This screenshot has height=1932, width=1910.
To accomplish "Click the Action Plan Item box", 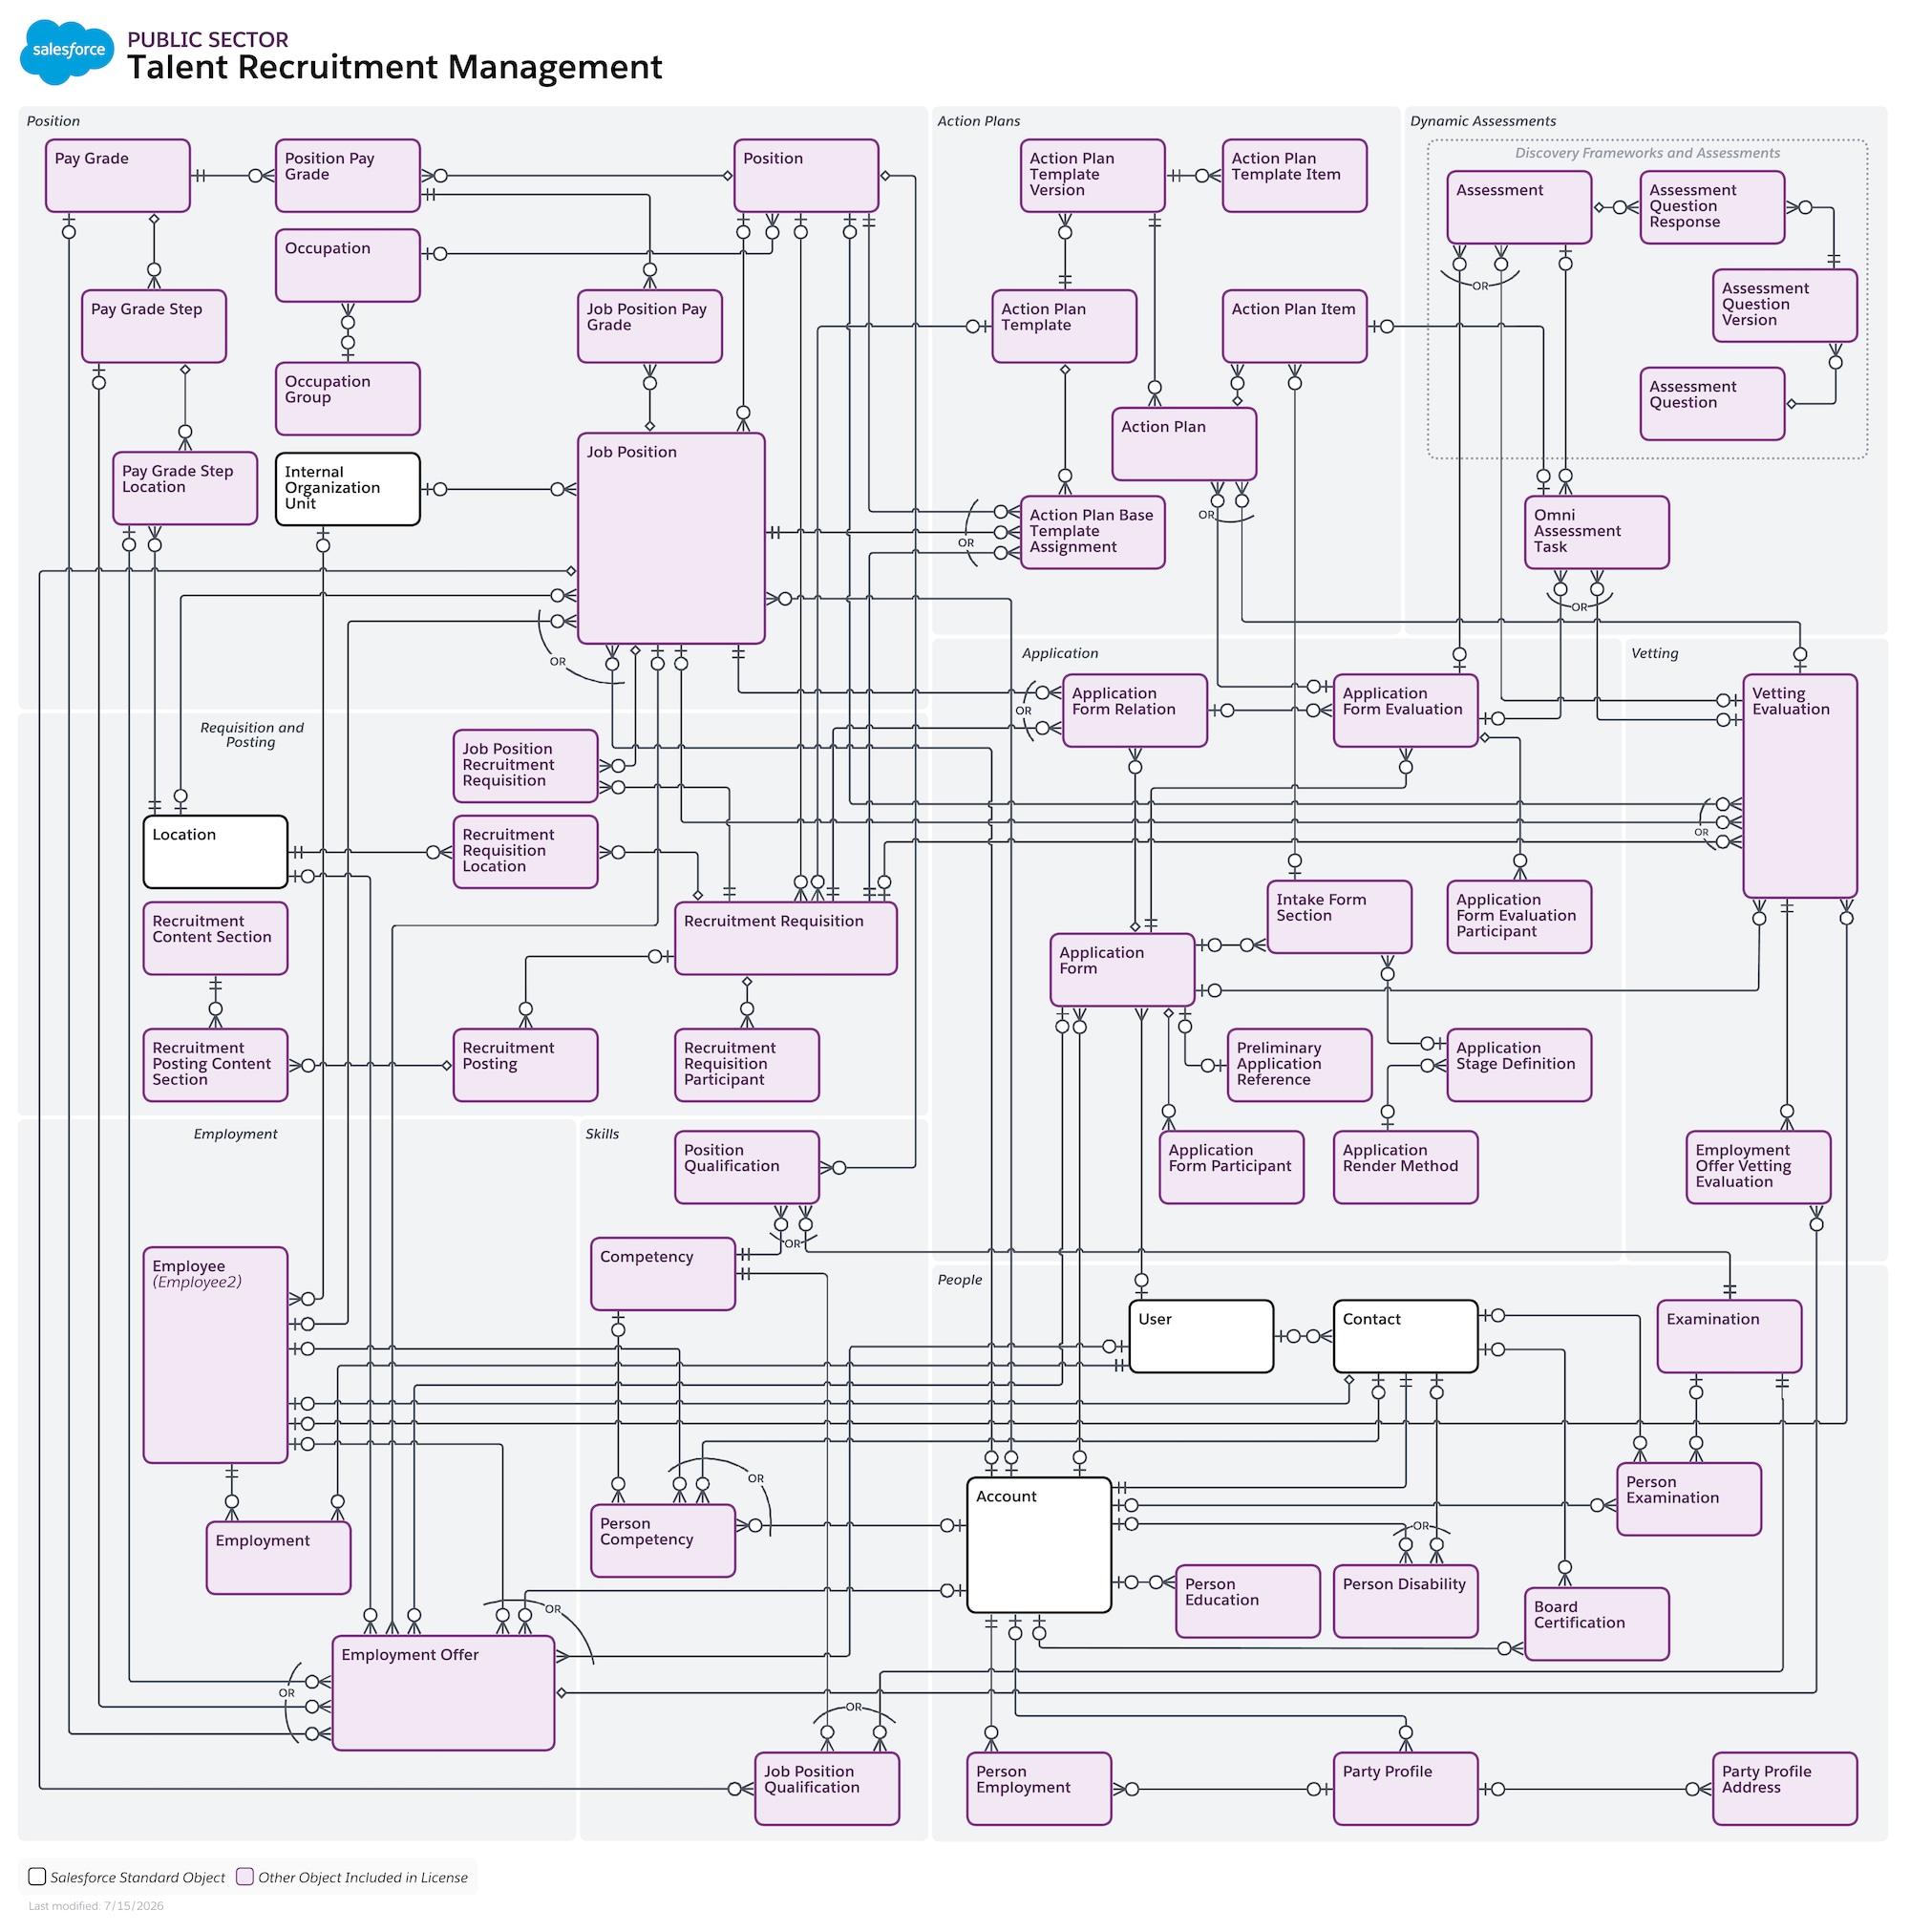I will pos(1294,326).
